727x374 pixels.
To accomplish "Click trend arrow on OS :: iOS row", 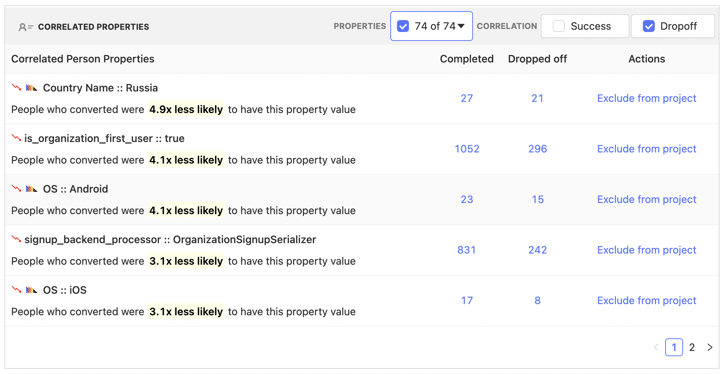I will pos(16,290).
